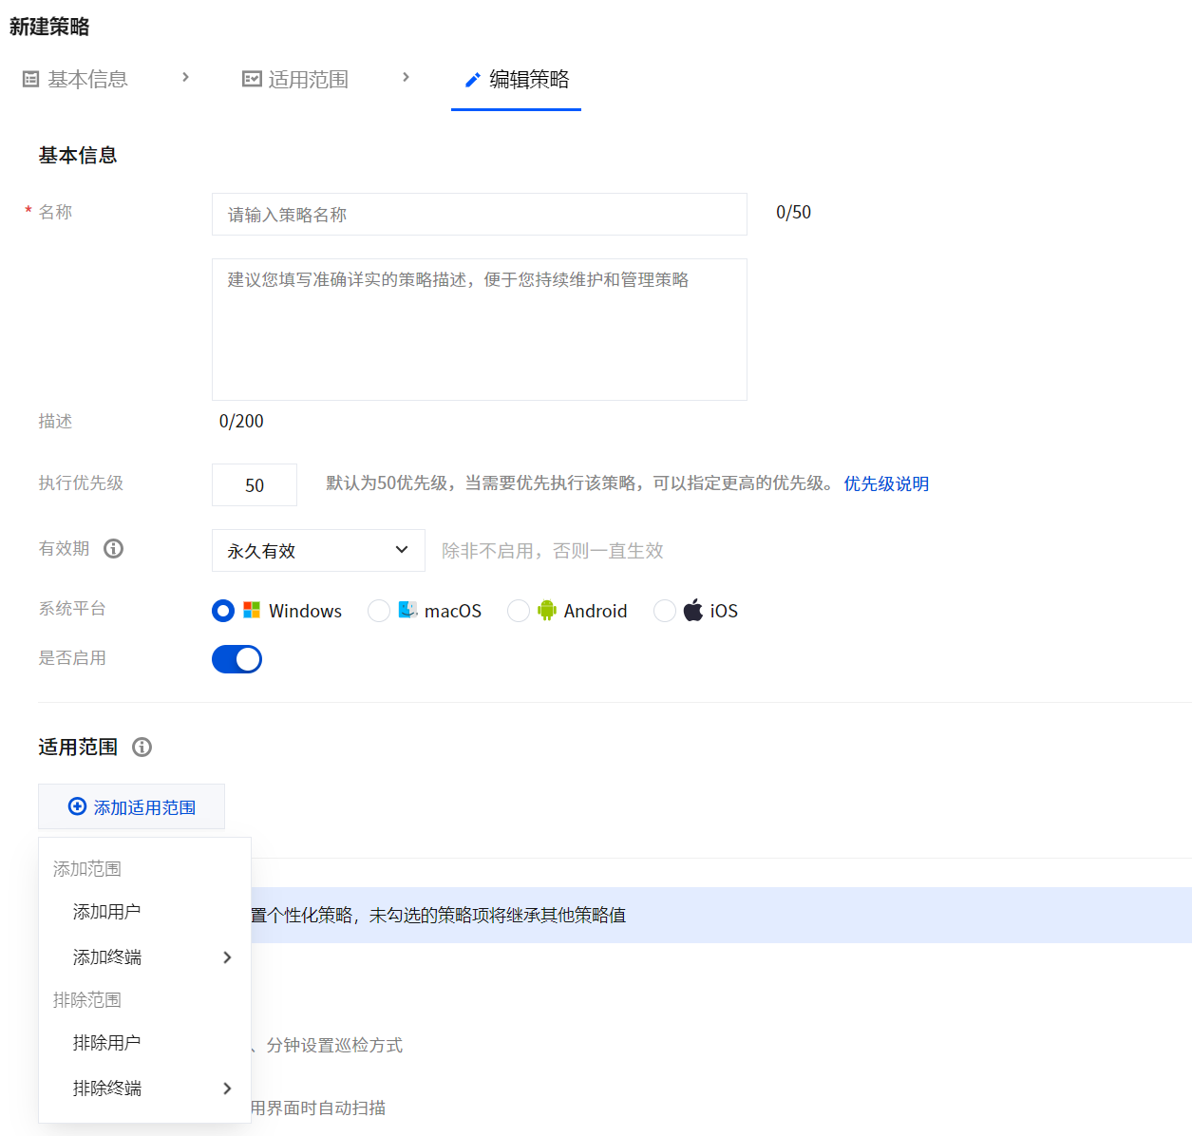
Task: Click the Apple iOS logo icon
Action: click(693, 611)
